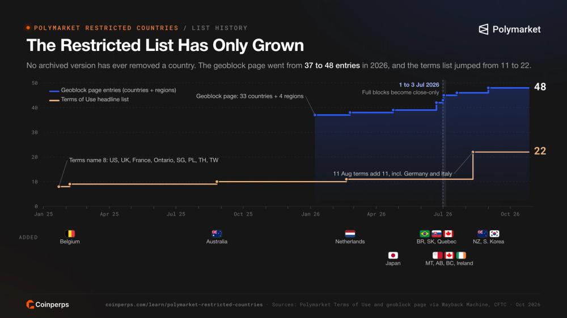Click the Japan flag icon
Image resolution: width=567 pixels, height=318 pixels.
tap(393, 255)
